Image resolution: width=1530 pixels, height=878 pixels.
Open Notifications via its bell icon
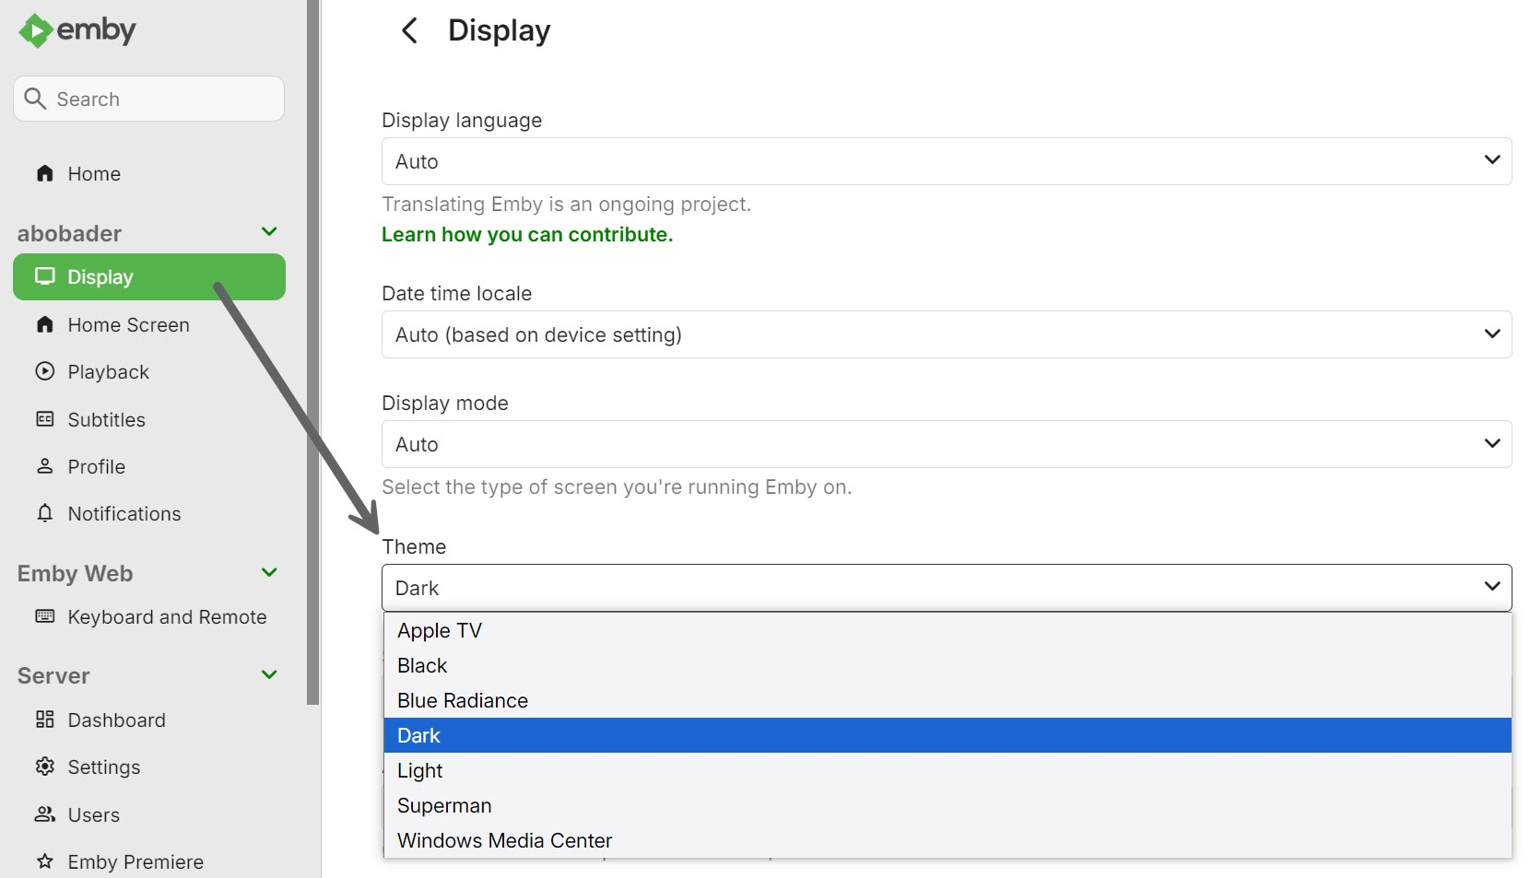pos(44,513)
